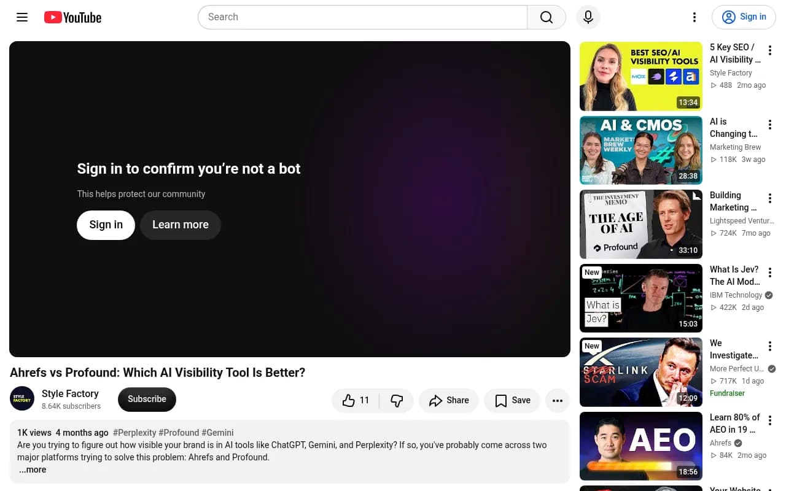Open options for 'AI is Changing' video

click(770, 125)
